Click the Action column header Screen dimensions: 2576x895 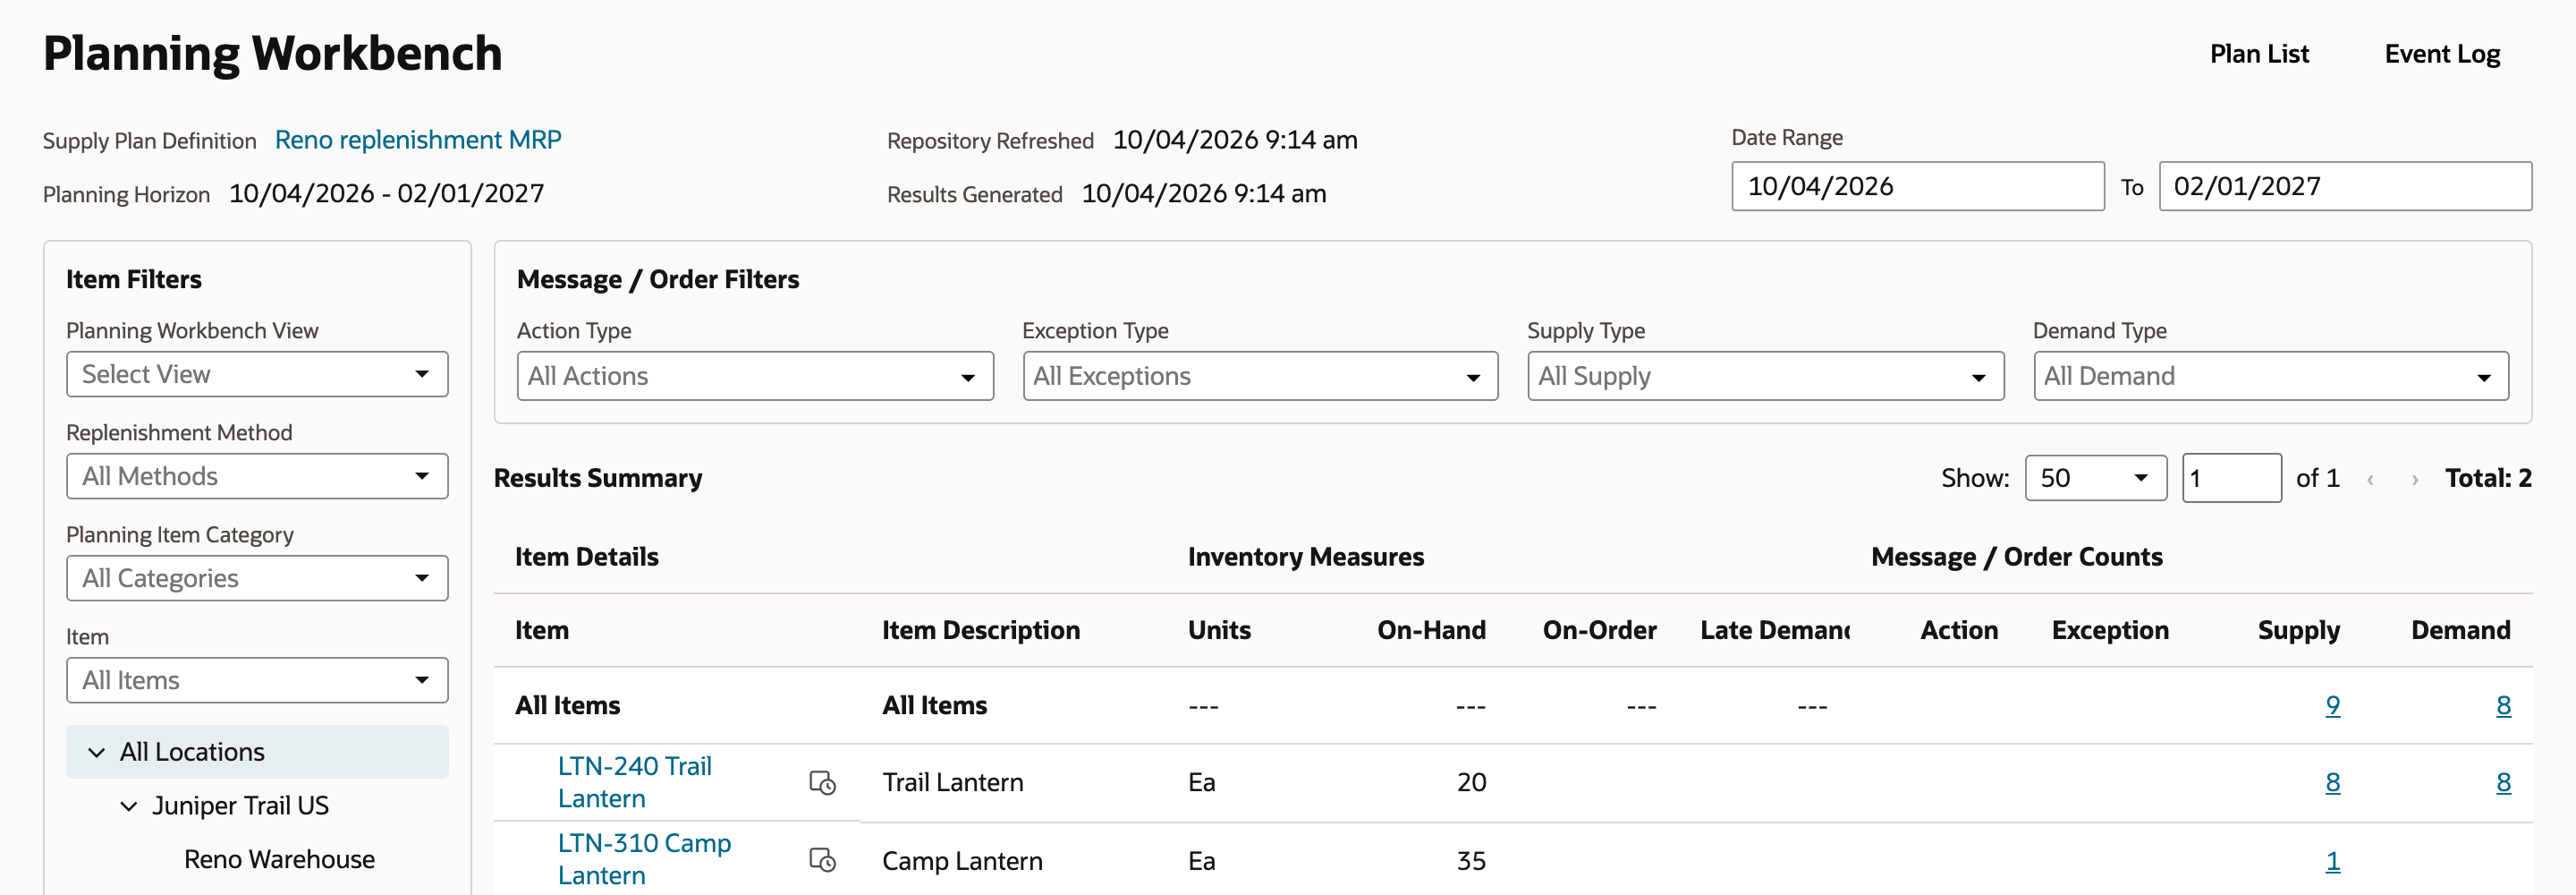(1959, 631)
